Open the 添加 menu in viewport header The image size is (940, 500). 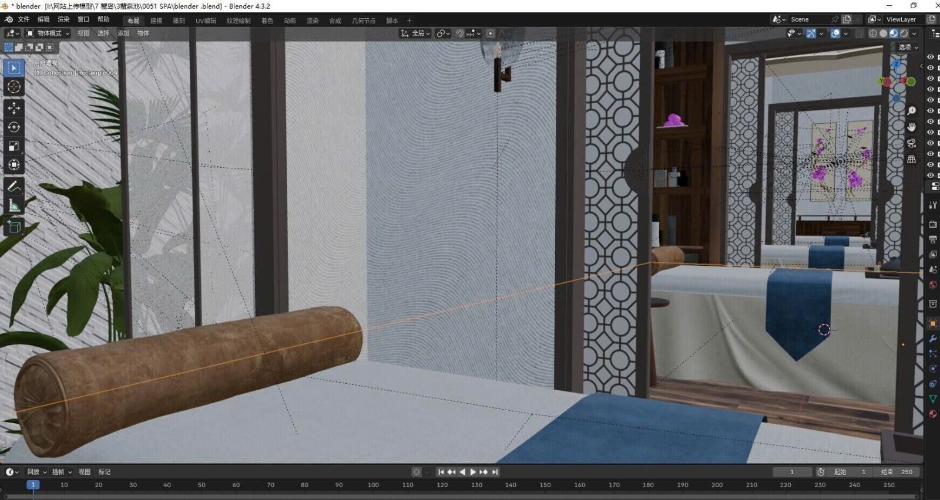click(123, 33)
